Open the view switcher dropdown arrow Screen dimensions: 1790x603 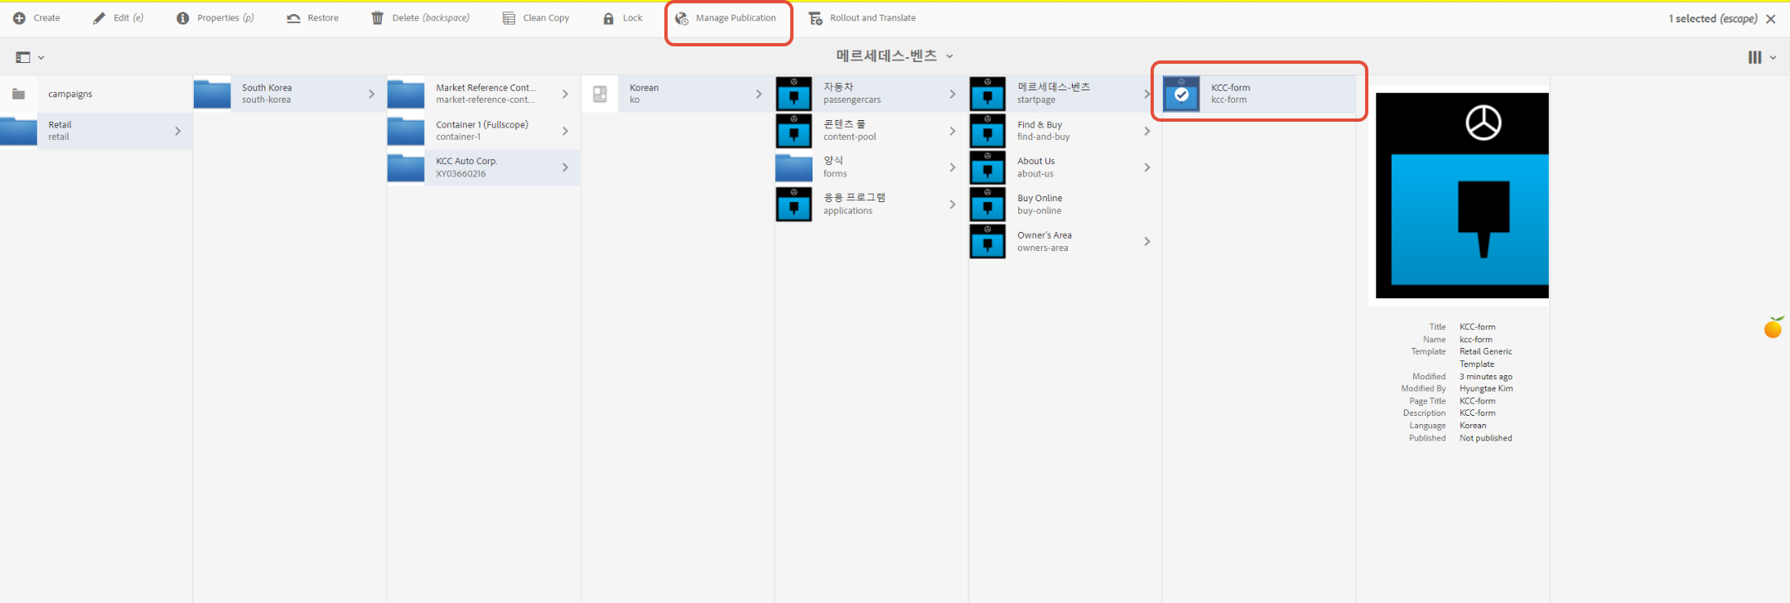coord(1773,58)
